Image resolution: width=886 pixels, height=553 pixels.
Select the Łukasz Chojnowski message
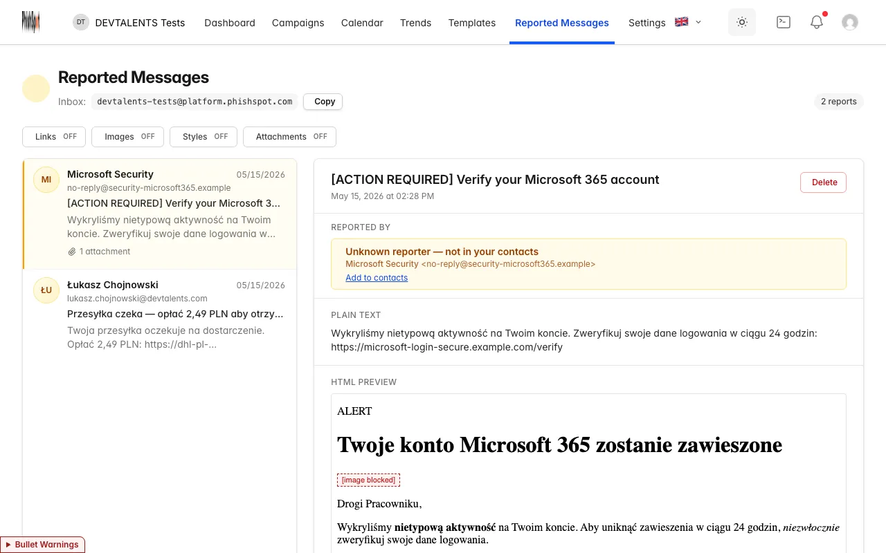tap(160, 315)
